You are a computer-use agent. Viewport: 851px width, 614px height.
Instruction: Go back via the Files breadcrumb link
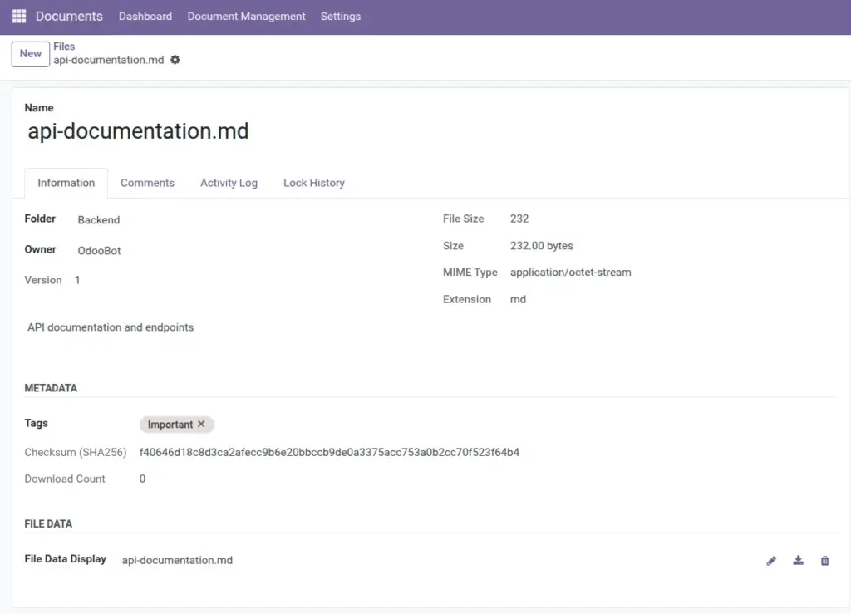pos(64,46)
